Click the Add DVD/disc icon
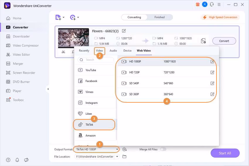249x166 pixels. (73, 17)
